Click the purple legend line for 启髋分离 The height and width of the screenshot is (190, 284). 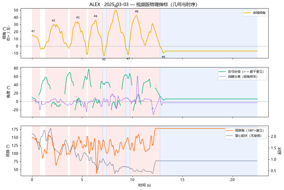pyautogui.click(x=222, y=77)
